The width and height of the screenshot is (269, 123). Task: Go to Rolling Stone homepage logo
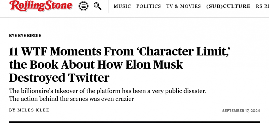tap(41, 6)
